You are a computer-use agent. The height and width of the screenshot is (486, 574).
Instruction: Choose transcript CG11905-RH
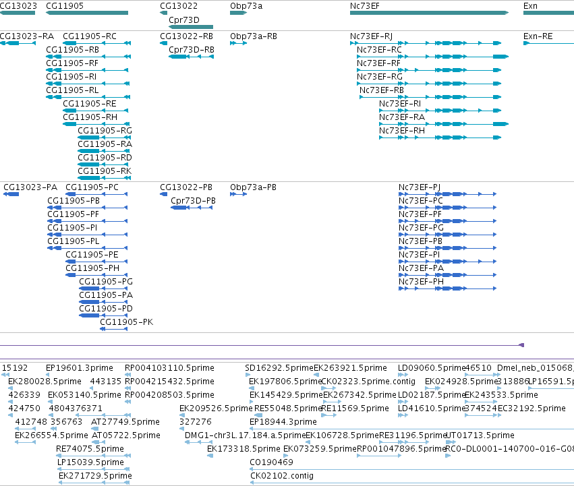[x=90, y=117]
